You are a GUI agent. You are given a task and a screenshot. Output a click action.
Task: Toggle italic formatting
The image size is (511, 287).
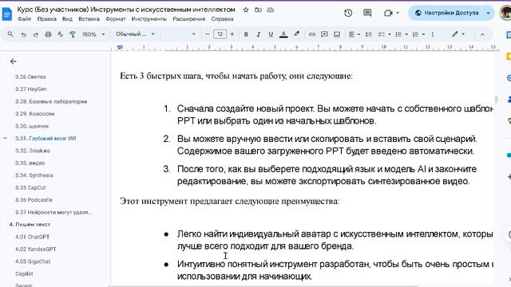tap(259, 34)
